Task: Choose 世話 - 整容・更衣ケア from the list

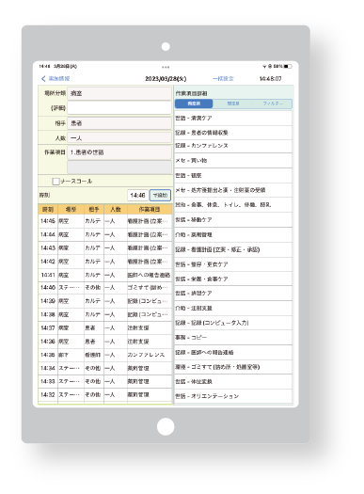Action: tap(233, 264)
